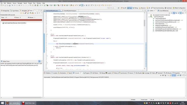Open Windows Start button
This screenshot has width=187, height=105.
tap(2, 103)
